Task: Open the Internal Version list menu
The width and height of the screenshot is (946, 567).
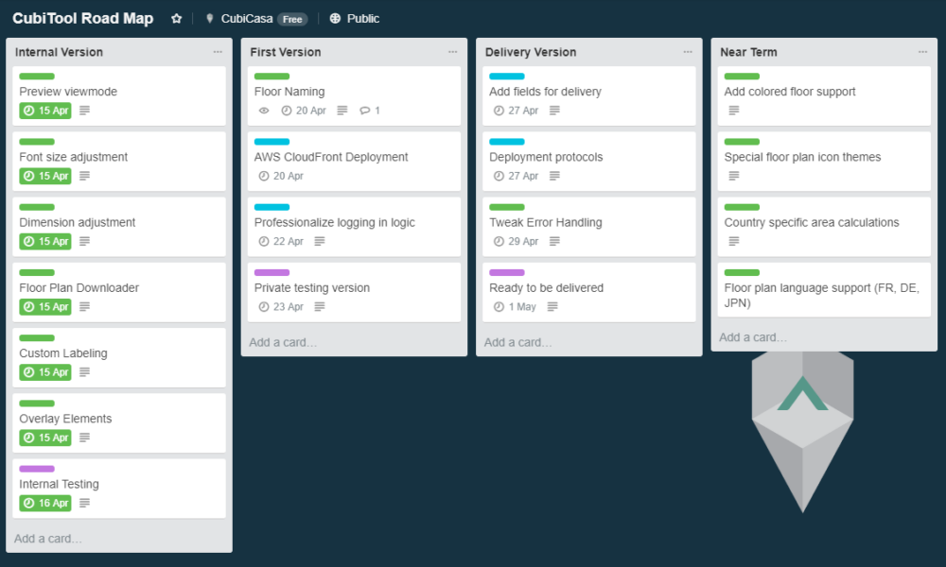Action: 218,52
